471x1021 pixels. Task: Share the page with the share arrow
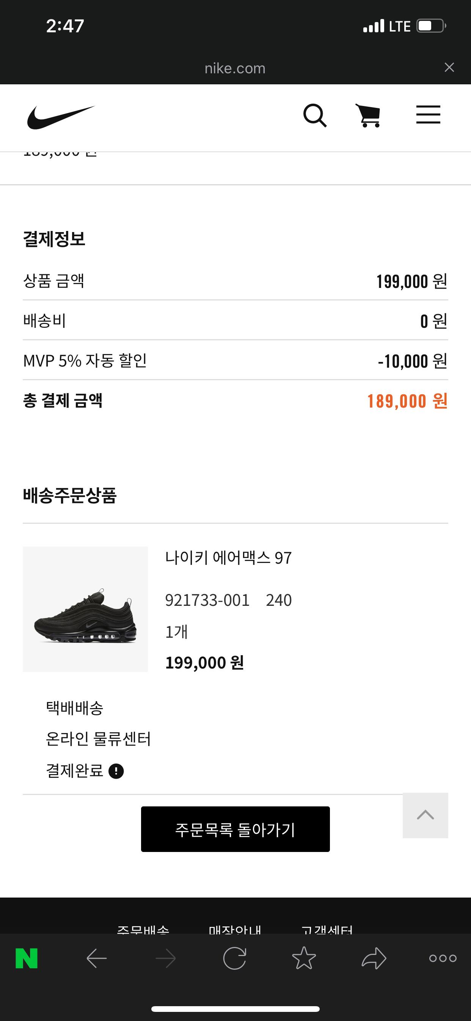point(374,958)
